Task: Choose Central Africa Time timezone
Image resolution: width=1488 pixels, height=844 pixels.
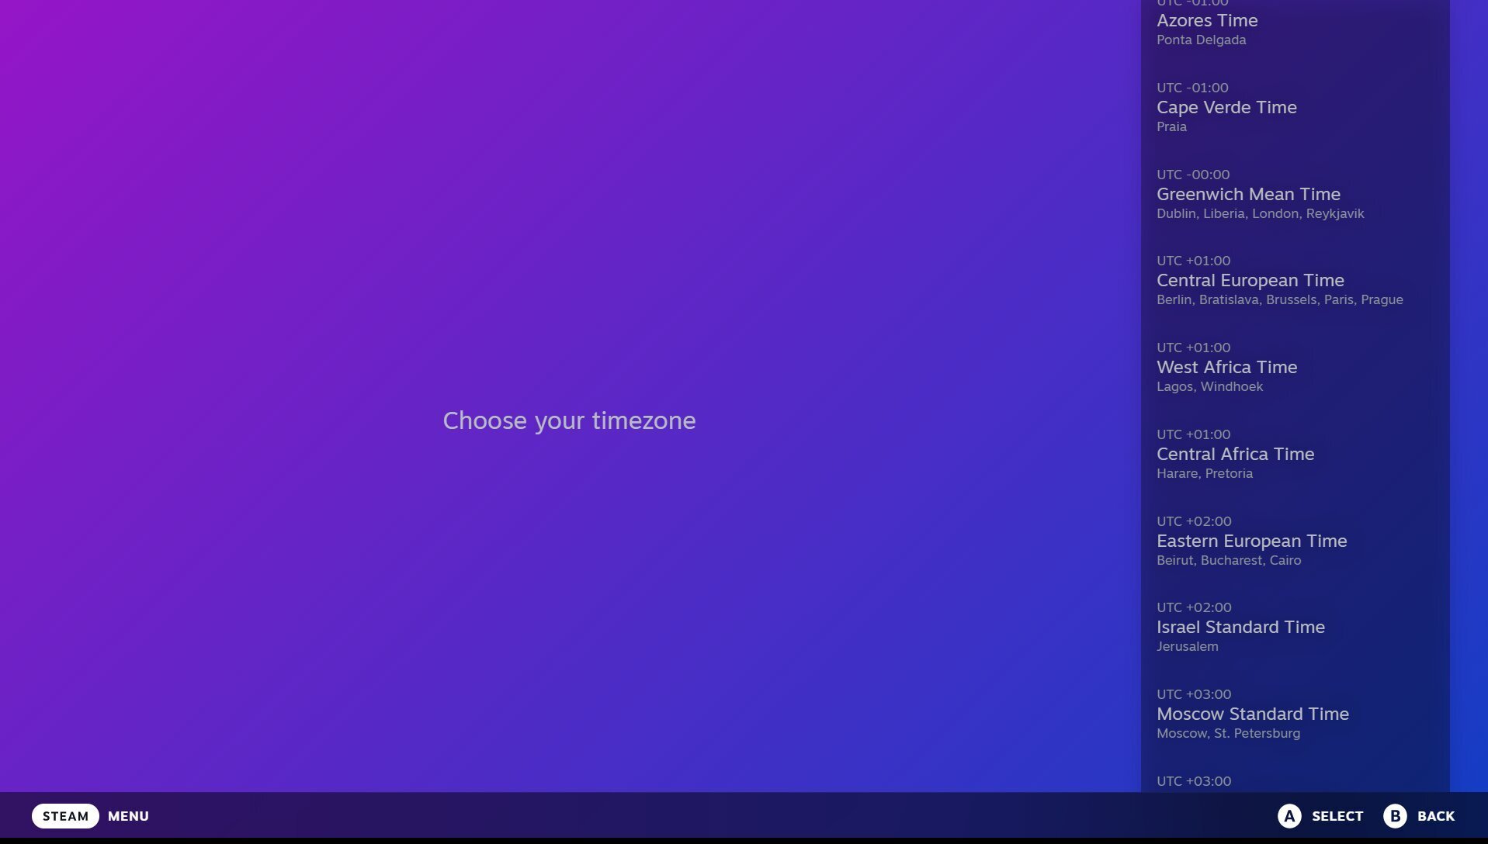Action: pos(1295,454)
